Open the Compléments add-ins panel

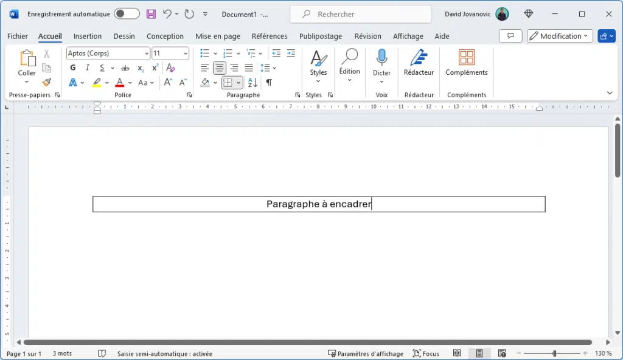coord(466,64)
